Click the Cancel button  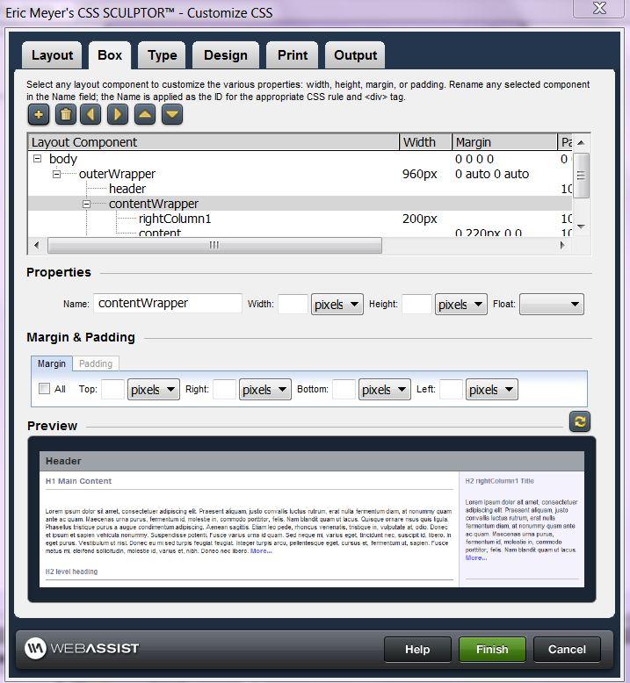(567, 649)
